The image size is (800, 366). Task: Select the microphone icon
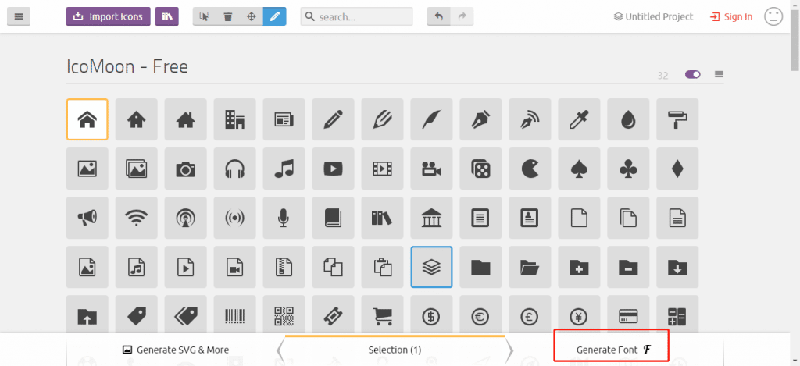[284, 218]
